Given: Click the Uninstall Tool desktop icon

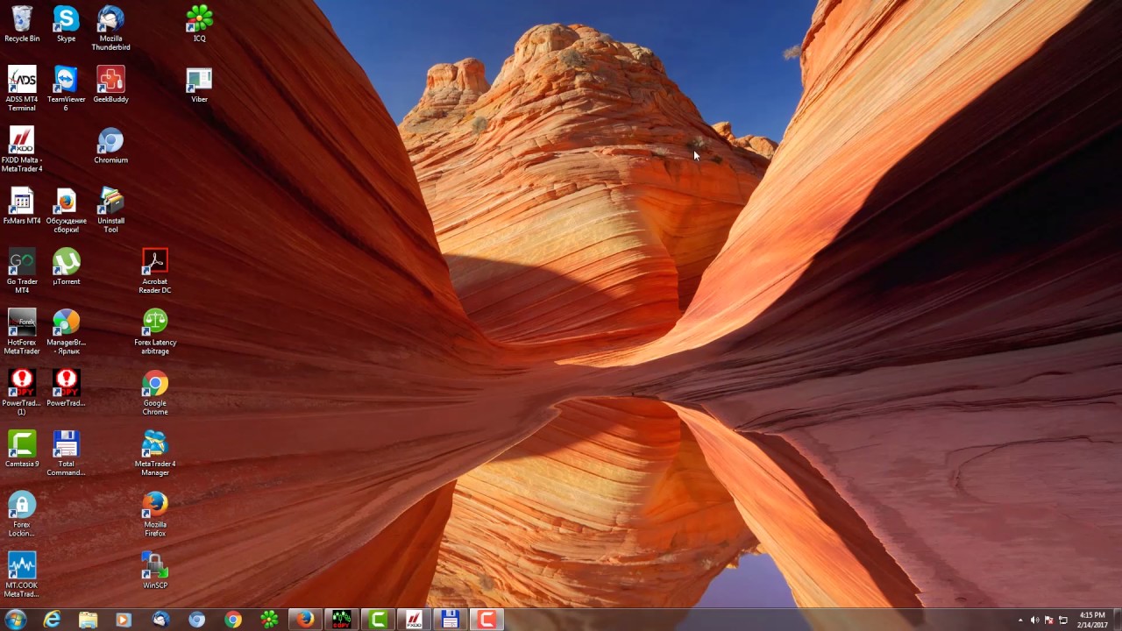Looking at the screenshot, I should pos(110,210).
